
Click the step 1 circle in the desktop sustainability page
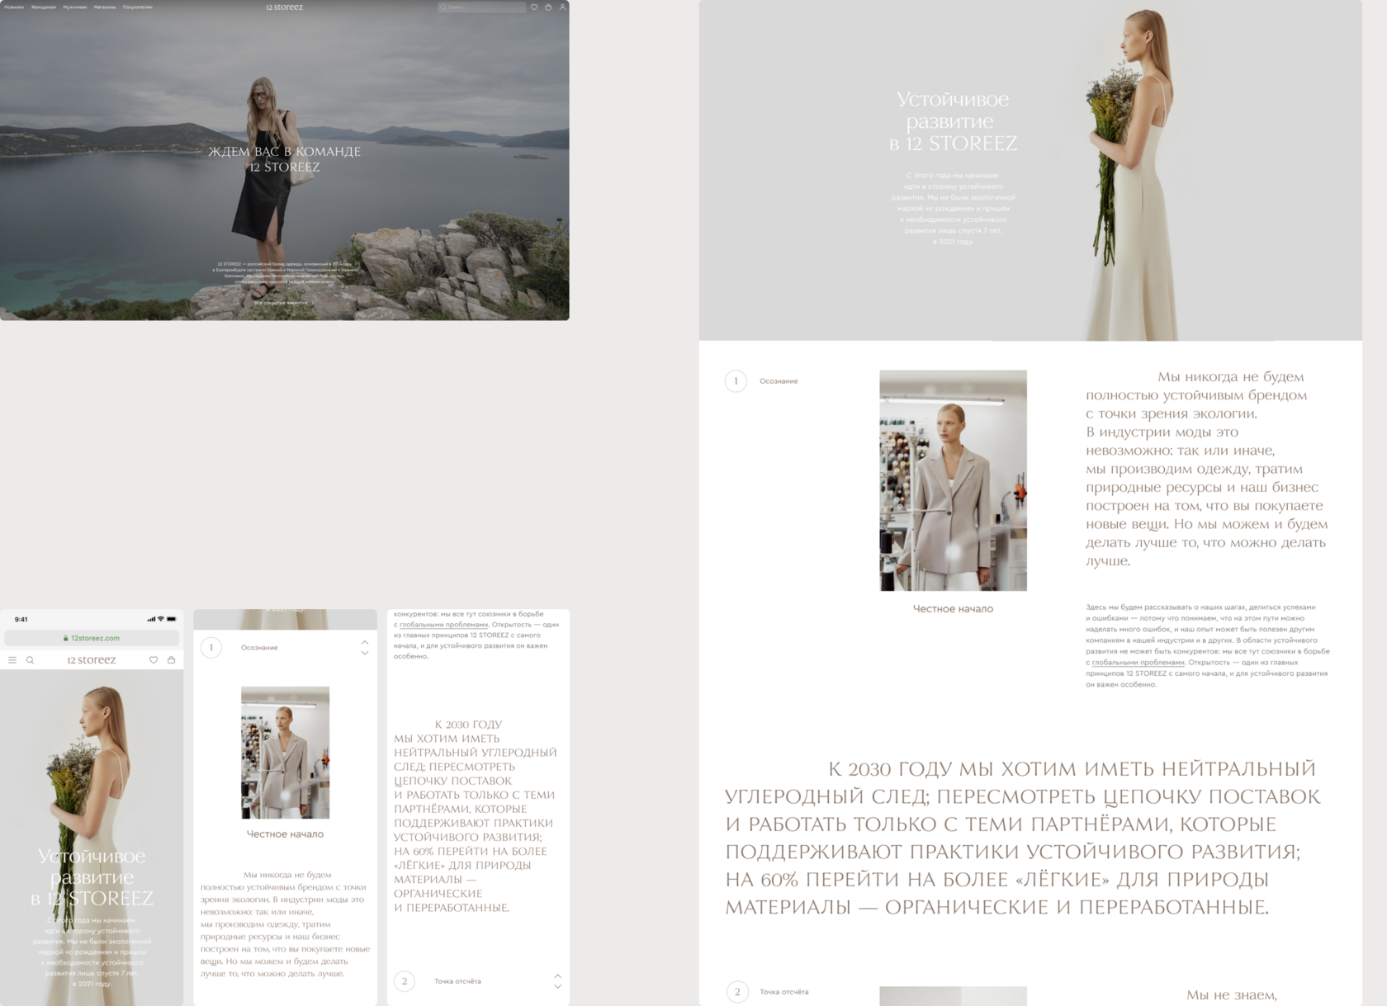(x=736, y=381)
